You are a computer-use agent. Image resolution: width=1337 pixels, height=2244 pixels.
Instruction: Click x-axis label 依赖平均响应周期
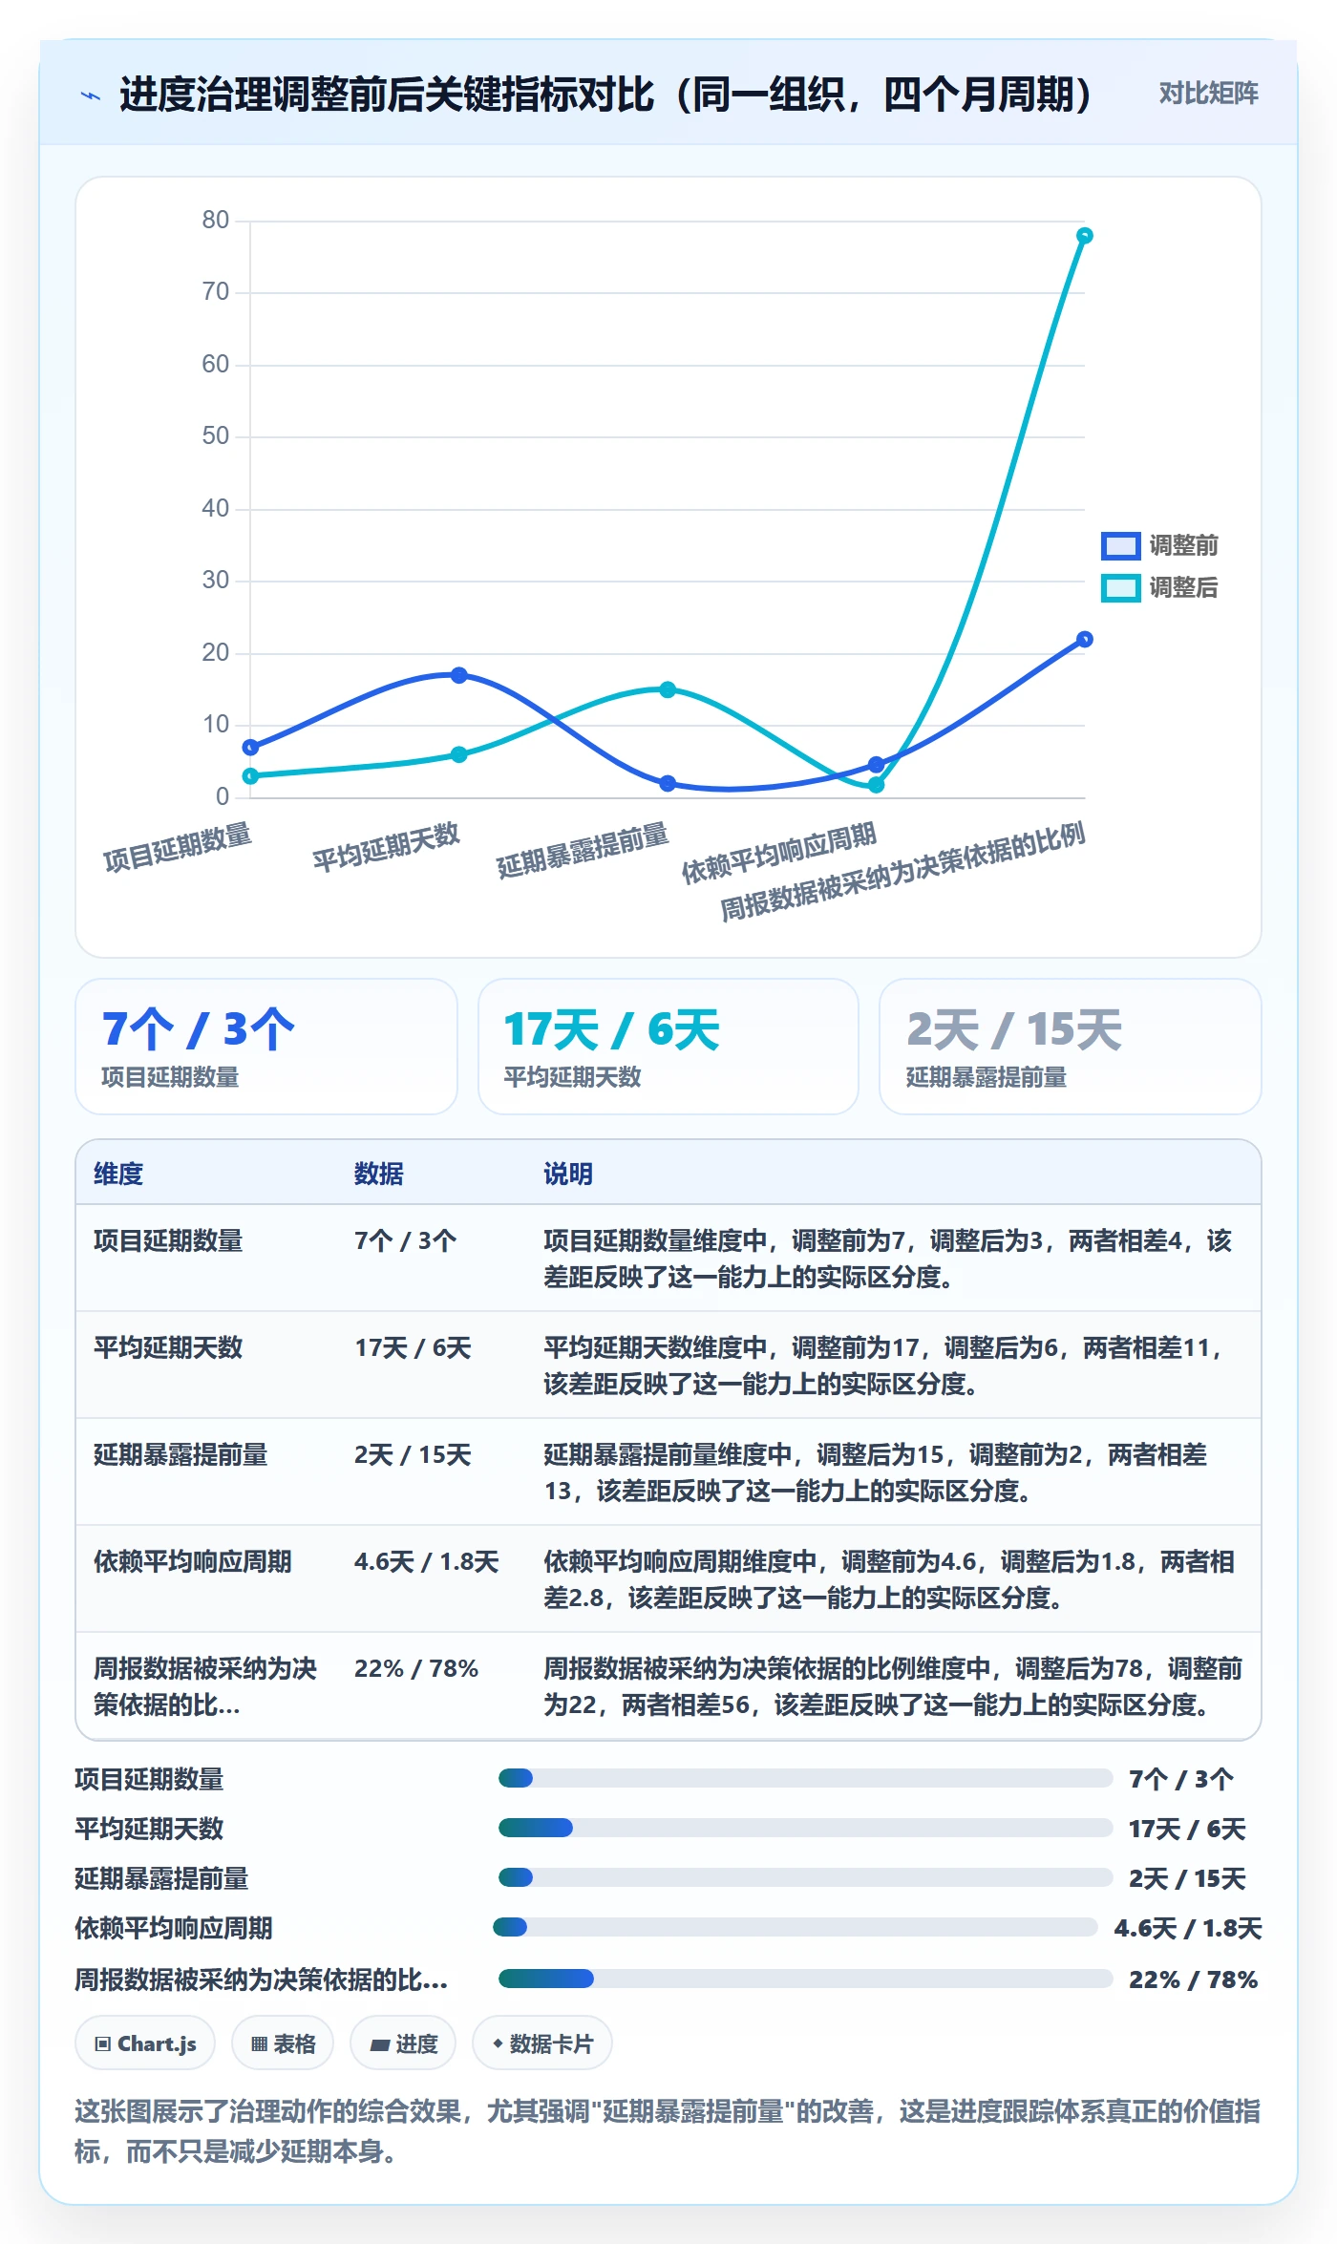[778, 853]
